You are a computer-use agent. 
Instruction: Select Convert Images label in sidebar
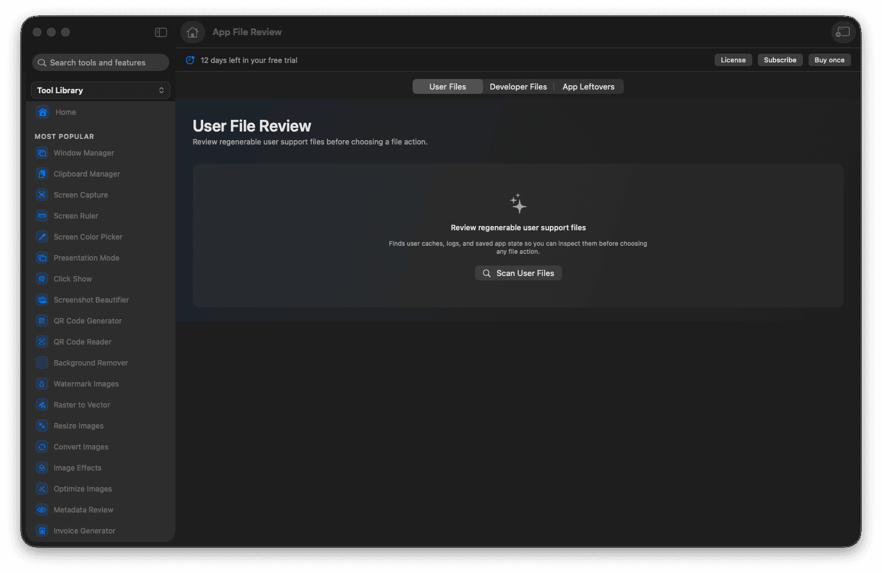tap(81, 447)
